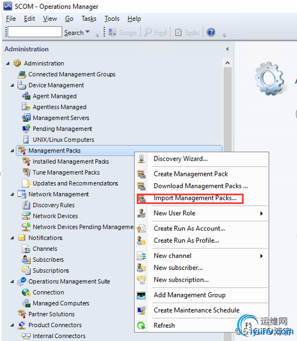Click the help question mark toolbar icon
297x341 pixels.
(x=211, y=33)
